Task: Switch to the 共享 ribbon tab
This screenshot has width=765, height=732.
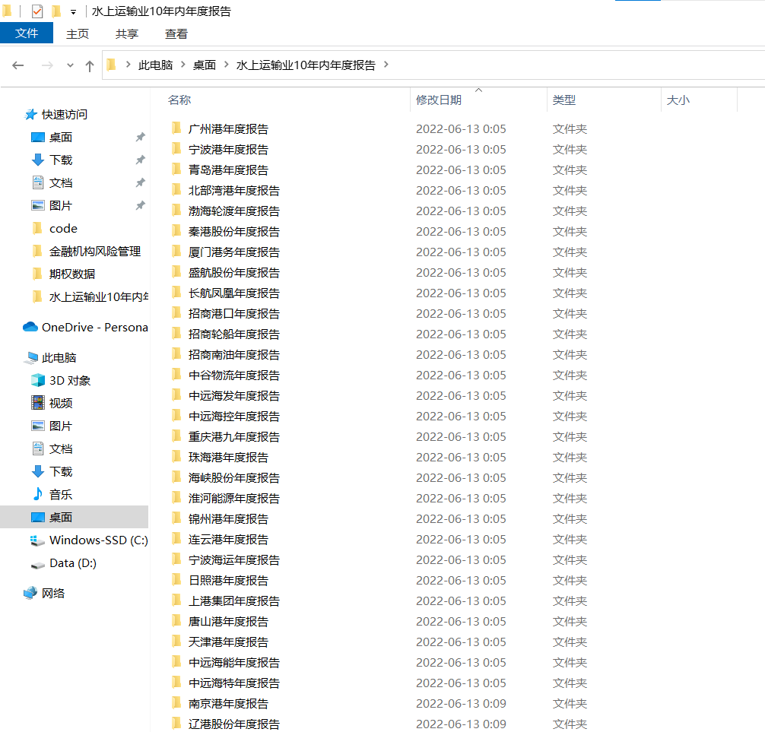Action: 127,33
